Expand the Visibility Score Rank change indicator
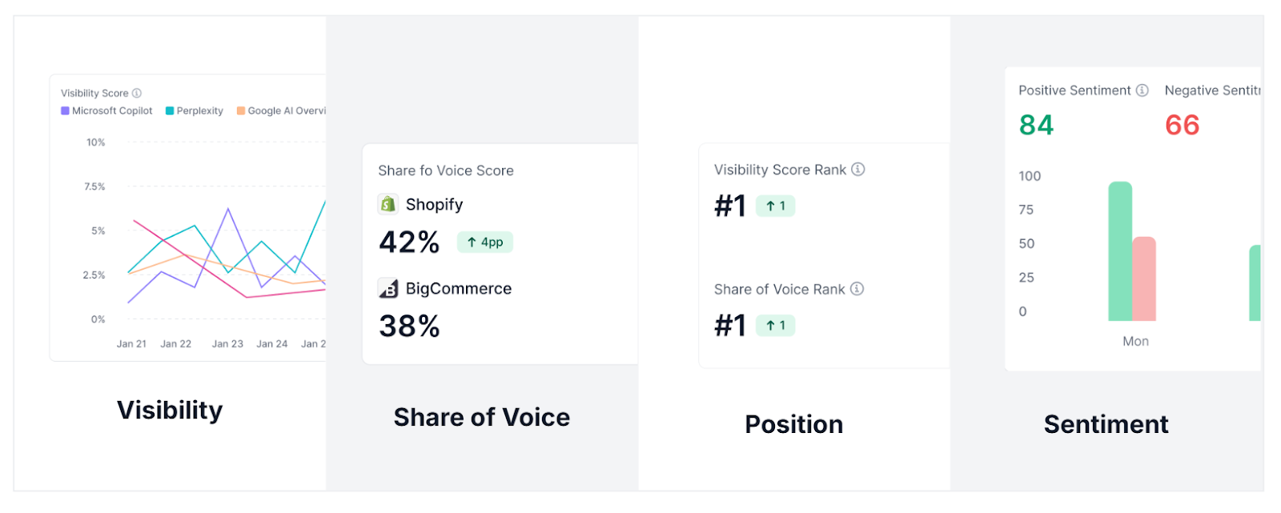Viewport: 1281px width, 513px height. [775, 206]
